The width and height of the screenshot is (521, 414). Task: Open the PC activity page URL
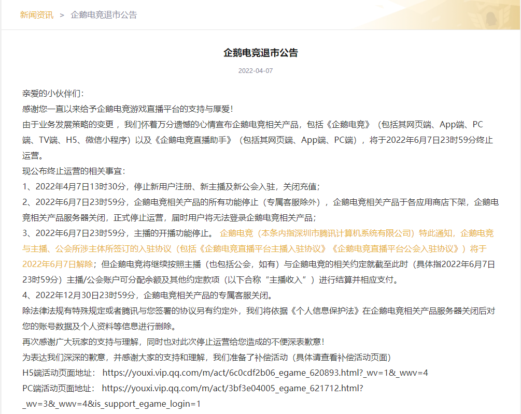tap(232, 388)
